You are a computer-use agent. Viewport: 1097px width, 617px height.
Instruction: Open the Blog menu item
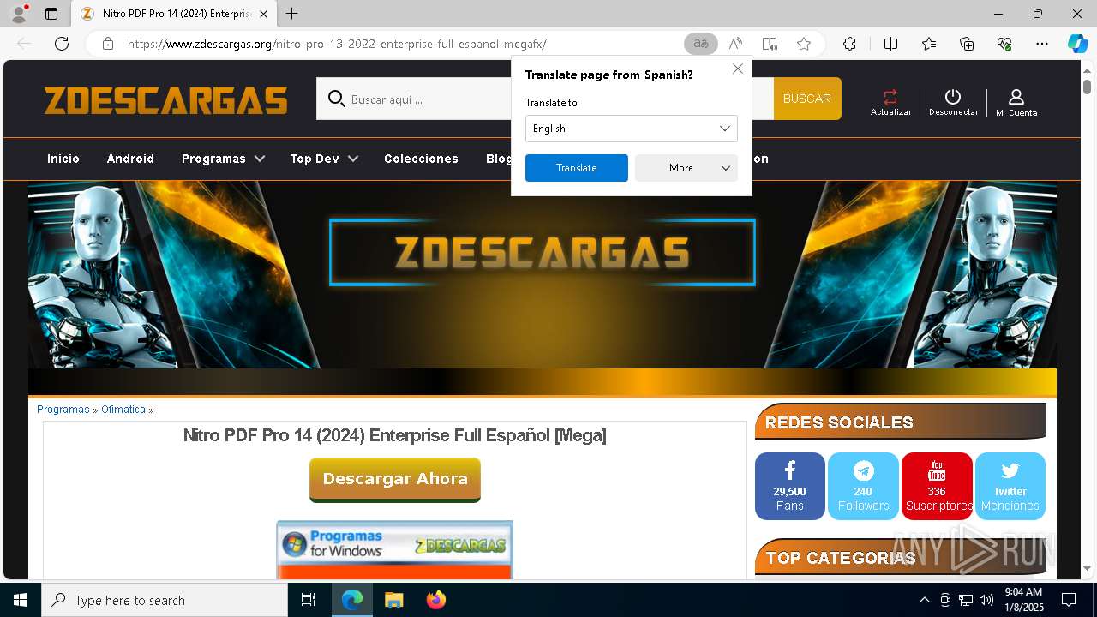tap(499, 159)
